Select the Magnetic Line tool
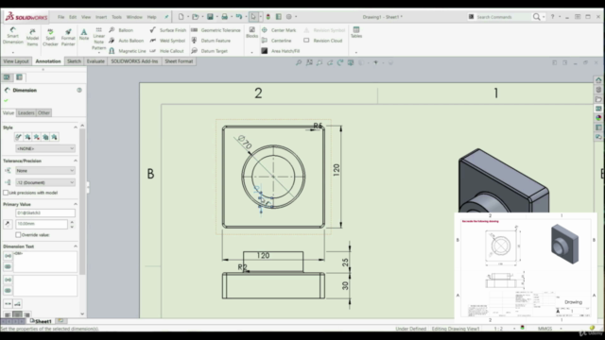Viewport: 605px width, 340px height. click(128, 51)
